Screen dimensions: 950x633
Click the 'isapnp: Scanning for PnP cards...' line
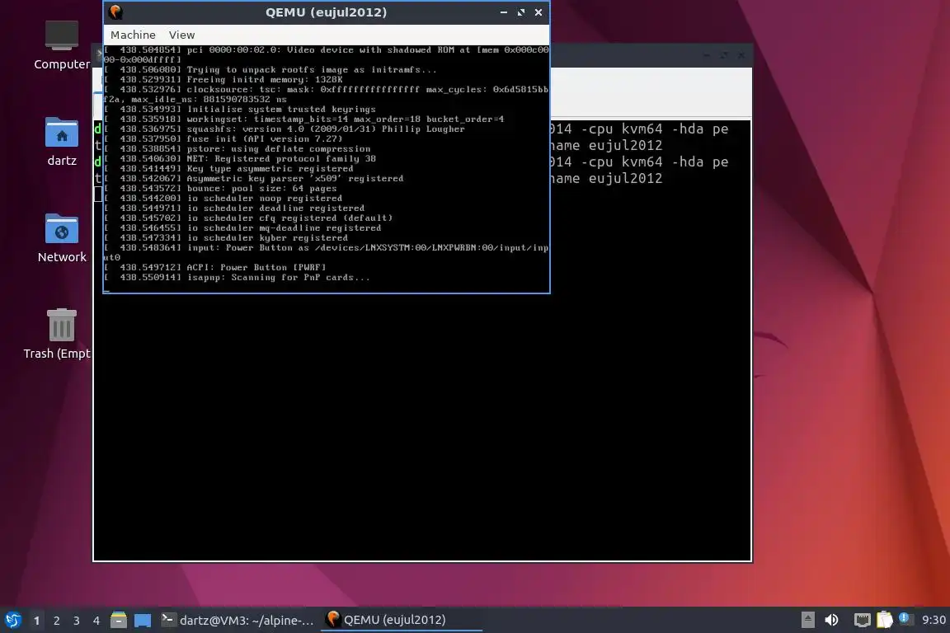(237, 278)
